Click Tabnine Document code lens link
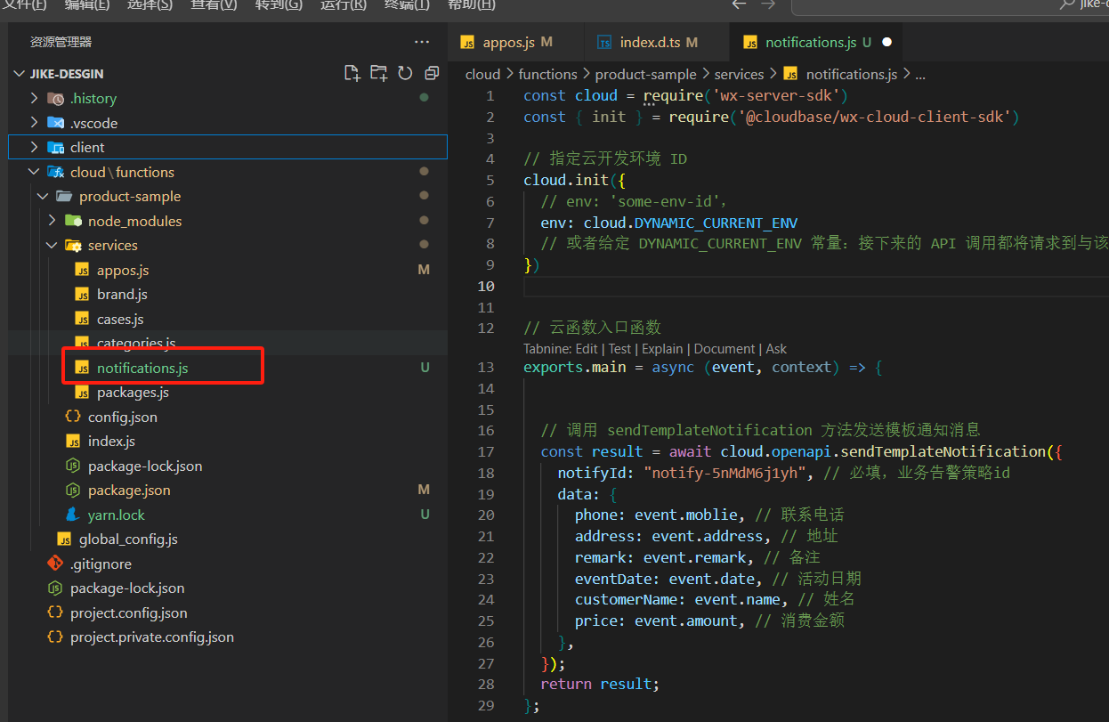The width and height of the screenshot is (1109, 722). click(725, 349)
